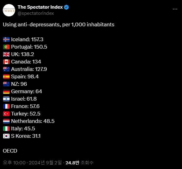Open the post timestamp 2024년 9월 2일
This screenshot has width=182, height=169.
(45, 163)
